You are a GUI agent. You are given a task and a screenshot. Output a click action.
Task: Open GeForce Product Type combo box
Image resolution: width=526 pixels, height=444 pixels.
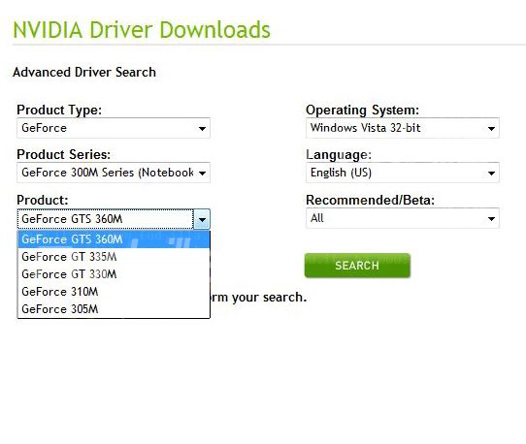click(114, 128)
